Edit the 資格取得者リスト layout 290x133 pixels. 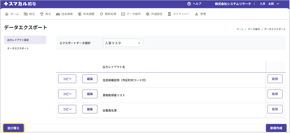(x=90, y=94)
